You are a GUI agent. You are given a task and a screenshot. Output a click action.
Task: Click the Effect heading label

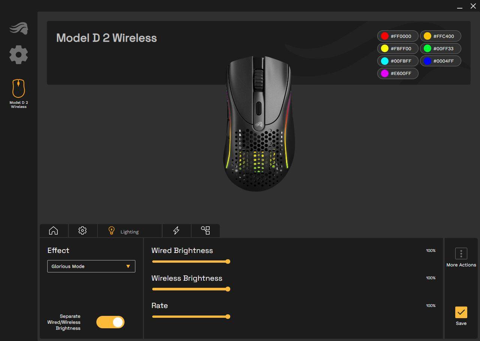point(58,250)
